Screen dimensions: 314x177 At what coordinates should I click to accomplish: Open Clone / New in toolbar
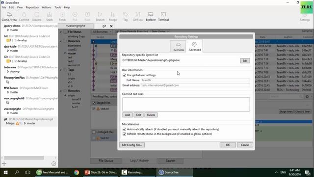[9, 16]
